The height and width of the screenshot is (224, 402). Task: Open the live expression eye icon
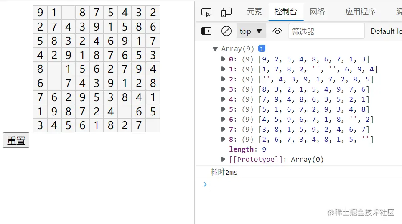277,31
